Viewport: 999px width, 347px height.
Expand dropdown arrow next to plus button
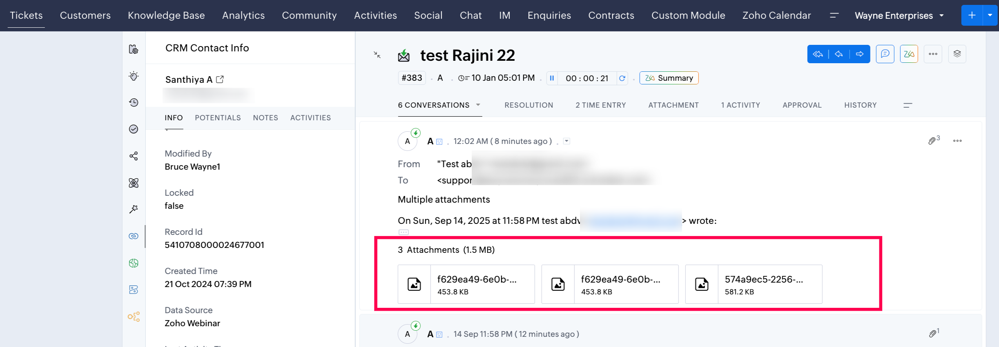(x=990, y=15)
